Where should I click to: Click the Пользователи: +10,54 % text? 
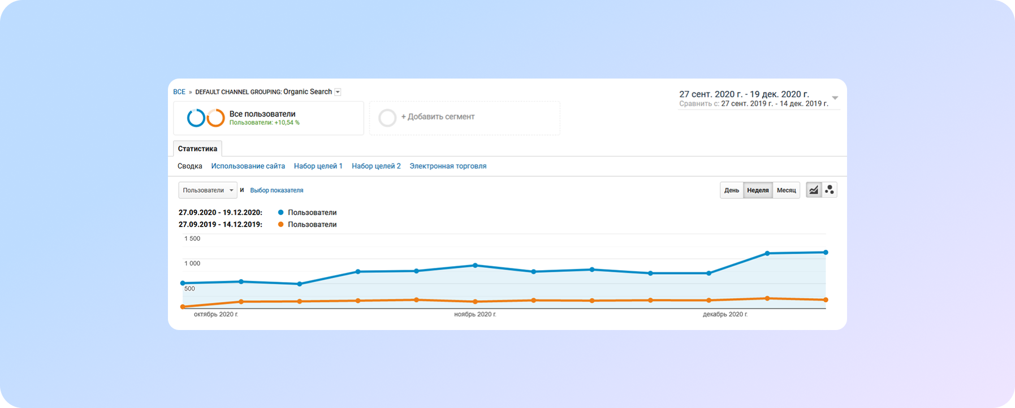(x=264, y=123)
